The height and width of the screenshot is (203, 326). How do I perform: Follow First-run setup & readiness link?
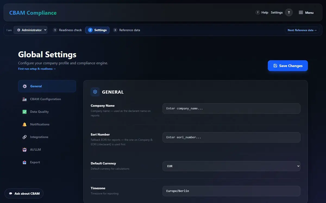click(37, 69)
